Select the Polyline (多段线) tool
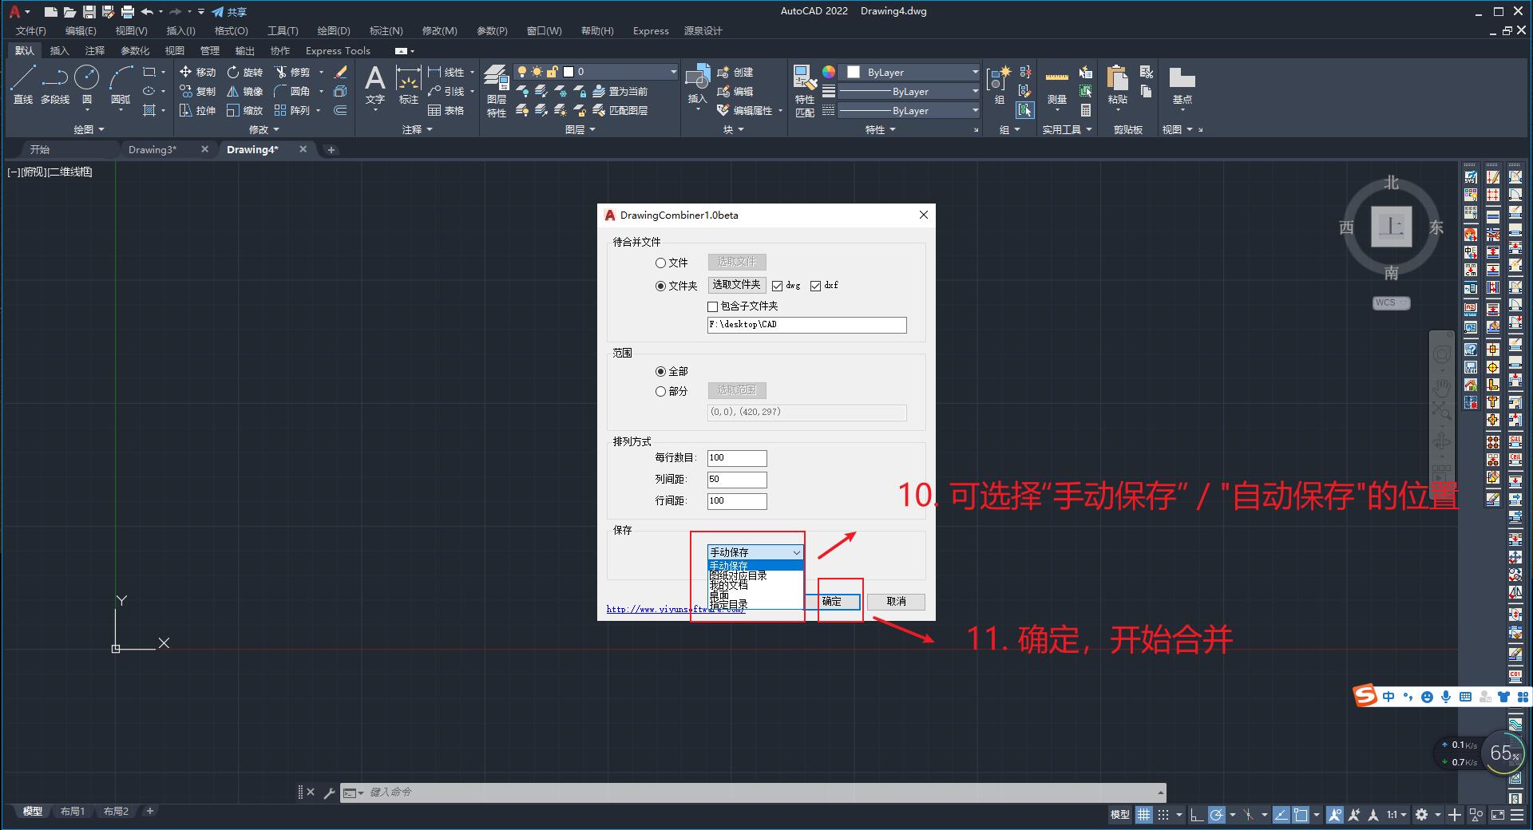This screenshot has height=830, width=1533. 55,84
